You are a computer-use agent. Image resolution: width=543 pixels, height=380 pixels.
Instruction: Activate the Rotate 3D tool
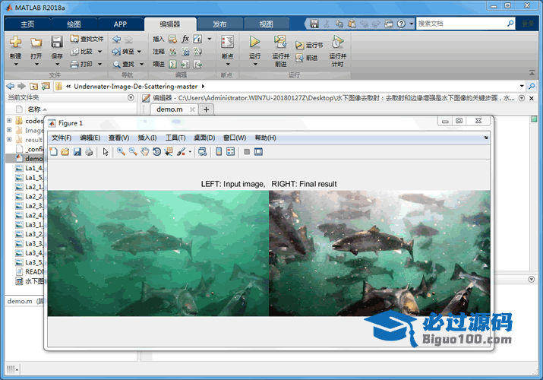click(156, 152)
